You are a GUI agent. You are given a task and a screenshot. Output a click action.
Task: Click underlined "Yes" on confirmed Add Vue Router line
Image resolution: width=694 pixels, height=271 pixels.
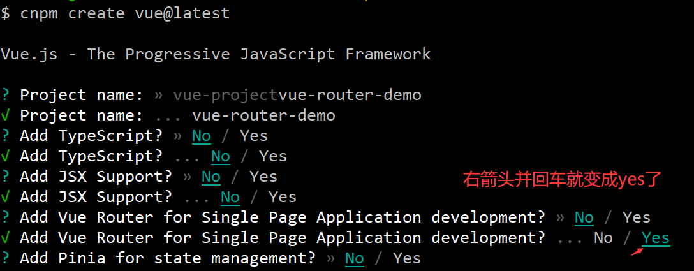click(656, 238)
